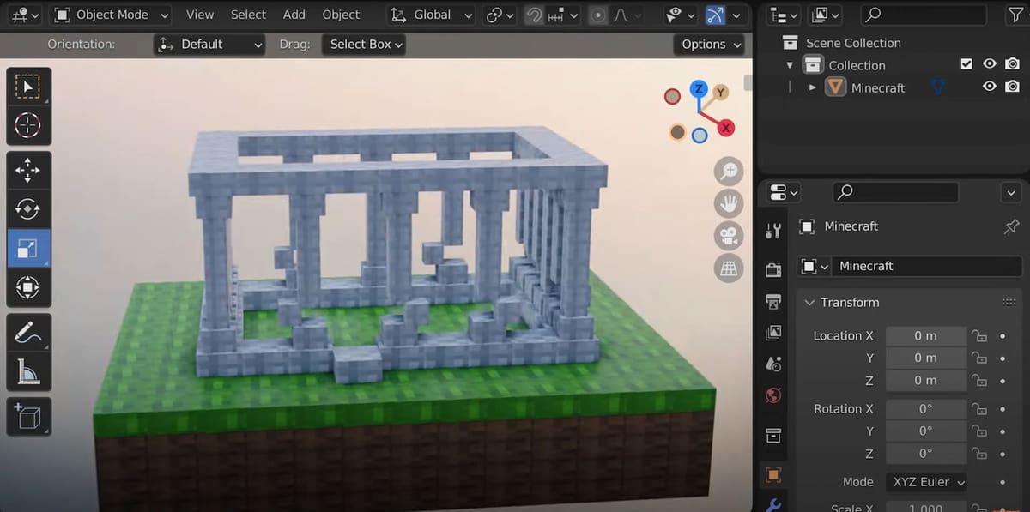
Task: Open the Scene properties tab
Action: pyautogui.click(x=773, y=364)
